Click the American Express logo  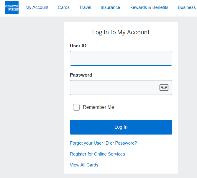pyautogui.click(x=12, y=8)
